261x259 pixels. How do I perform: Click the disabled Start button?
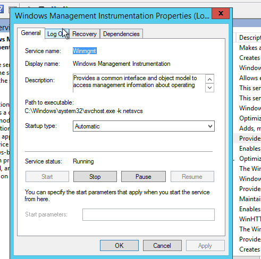click(47, 176)
